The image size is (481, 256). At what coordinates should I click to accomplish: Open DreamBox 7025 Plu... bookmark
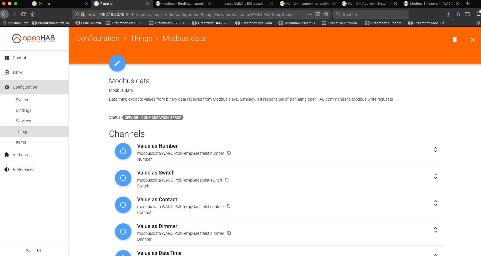point(168,23)
